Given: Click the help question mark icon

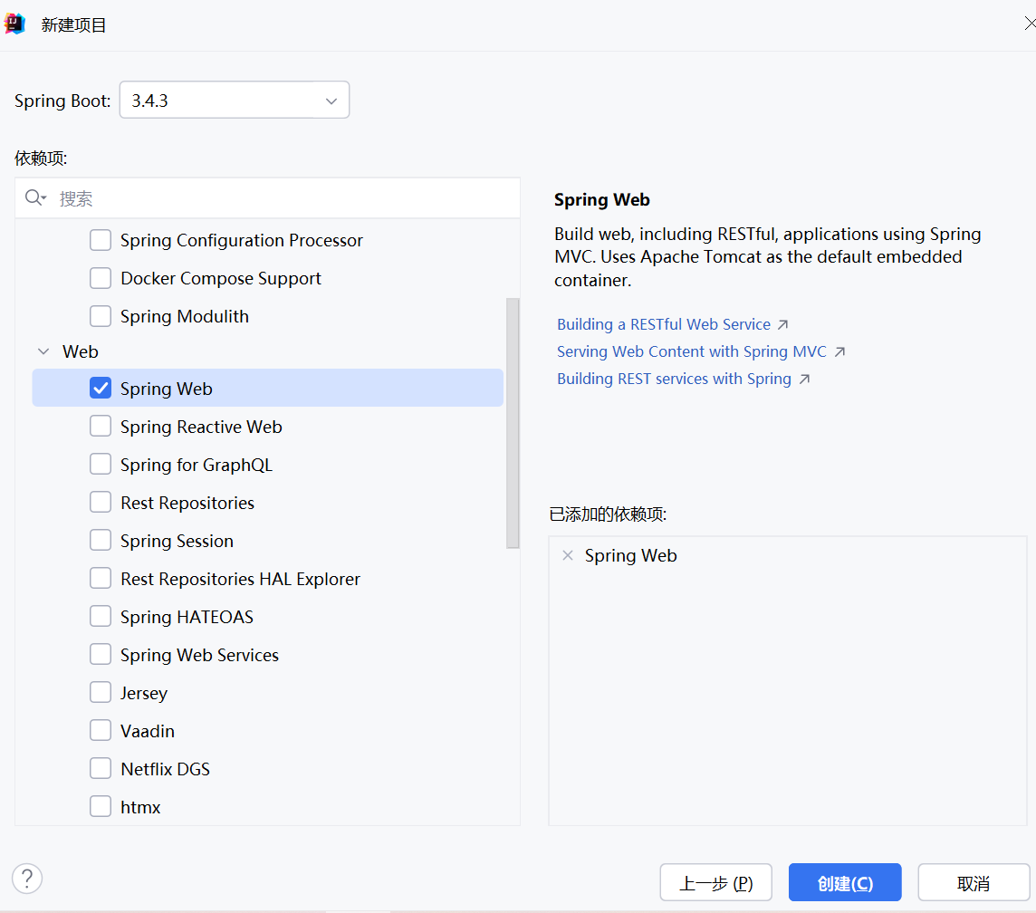Looking at the screenshot, I should pyautogui.click(x=27, y=878).
